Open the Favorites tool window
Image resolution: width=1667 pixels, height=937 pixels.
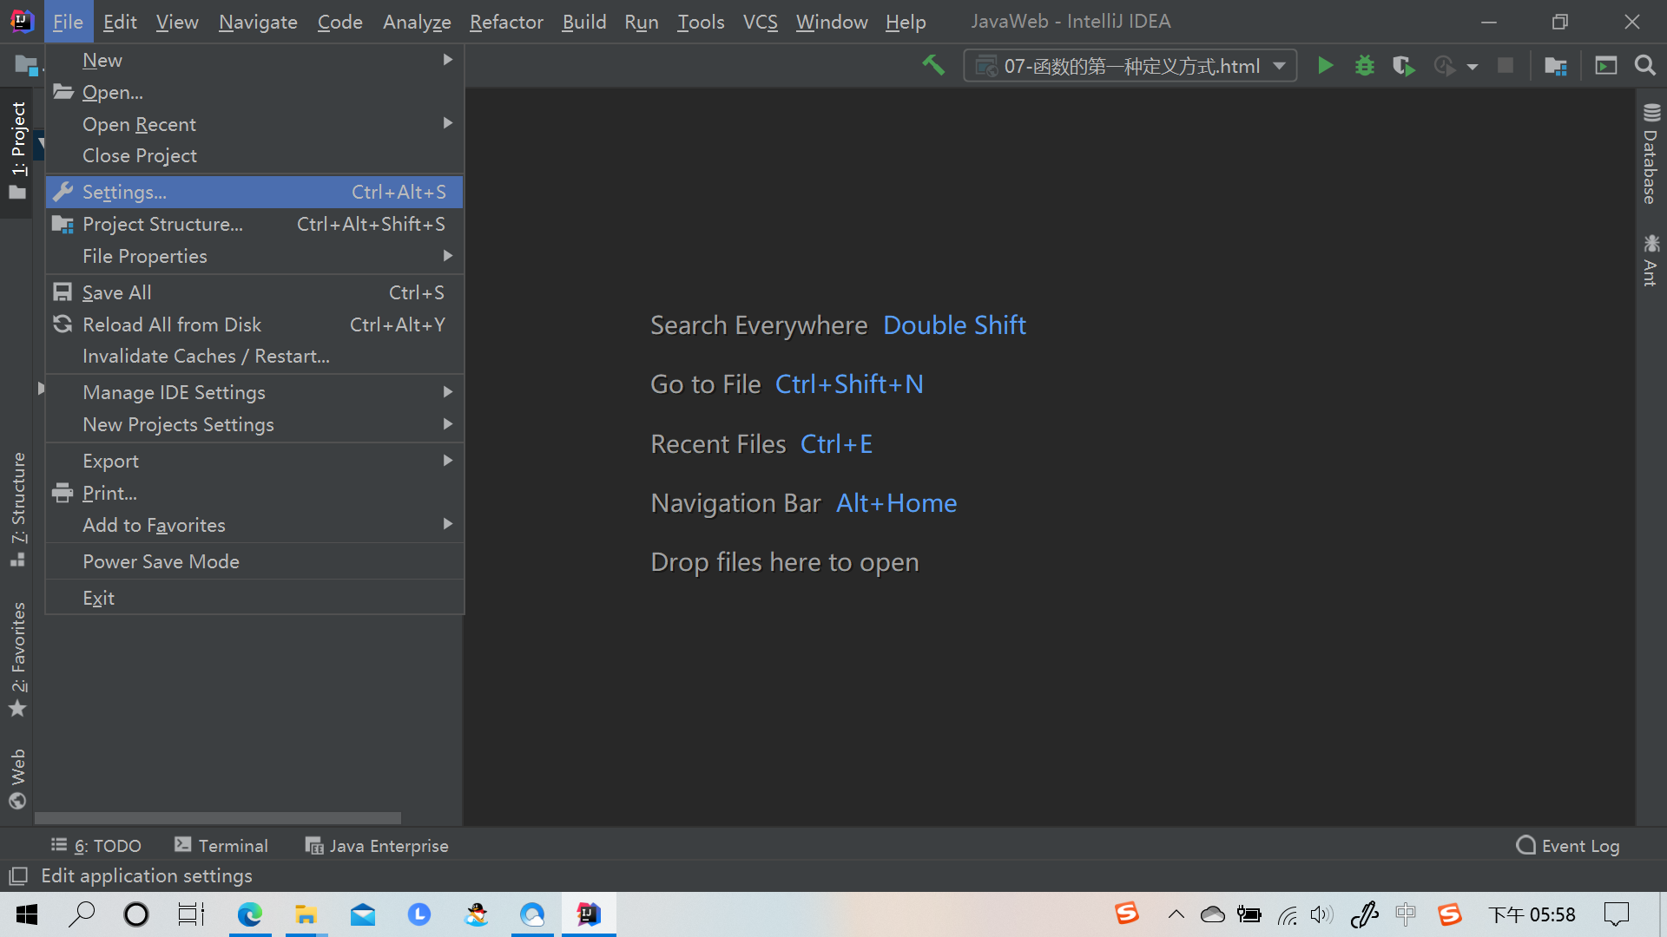click(17, 646)
